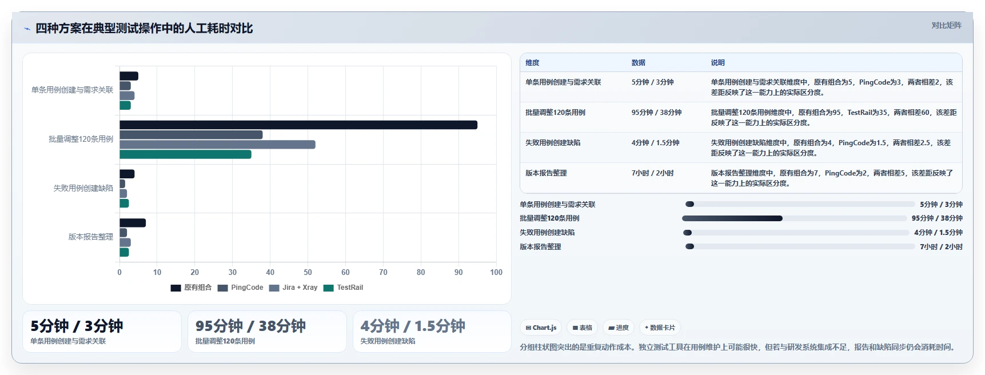Viewport: 985px width, 375px height.
Task: Click the 数据 column header
Action: (639, 63)
